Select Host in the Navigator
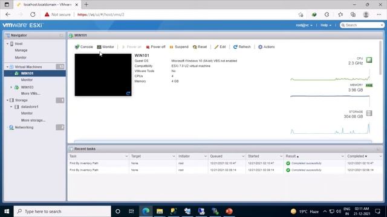 pos(19,43)
